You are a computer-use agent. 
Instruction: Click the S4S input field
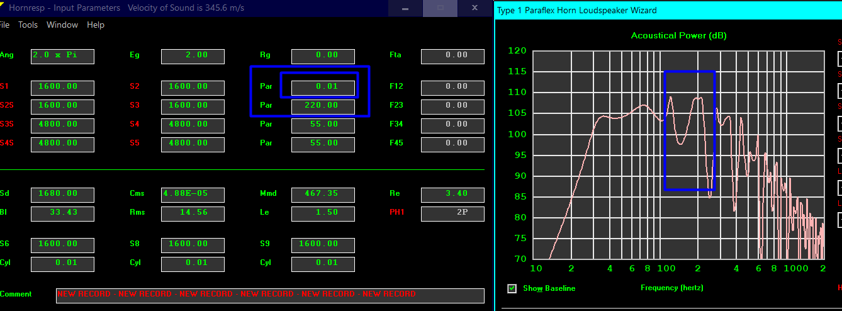[62, 144]
